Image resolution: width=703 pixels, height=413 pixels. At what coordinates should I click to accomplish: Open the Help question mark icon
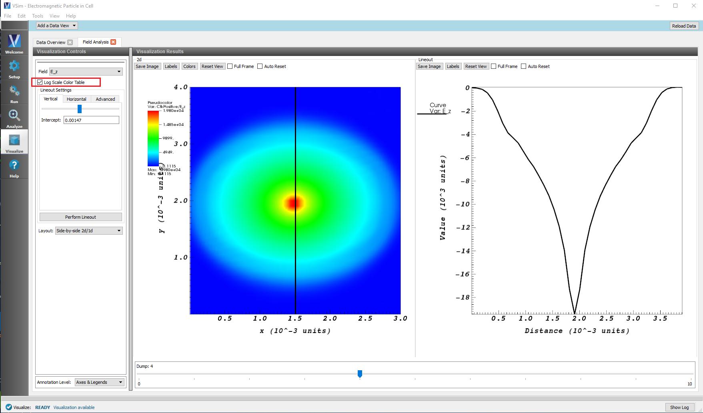[14, 168]
